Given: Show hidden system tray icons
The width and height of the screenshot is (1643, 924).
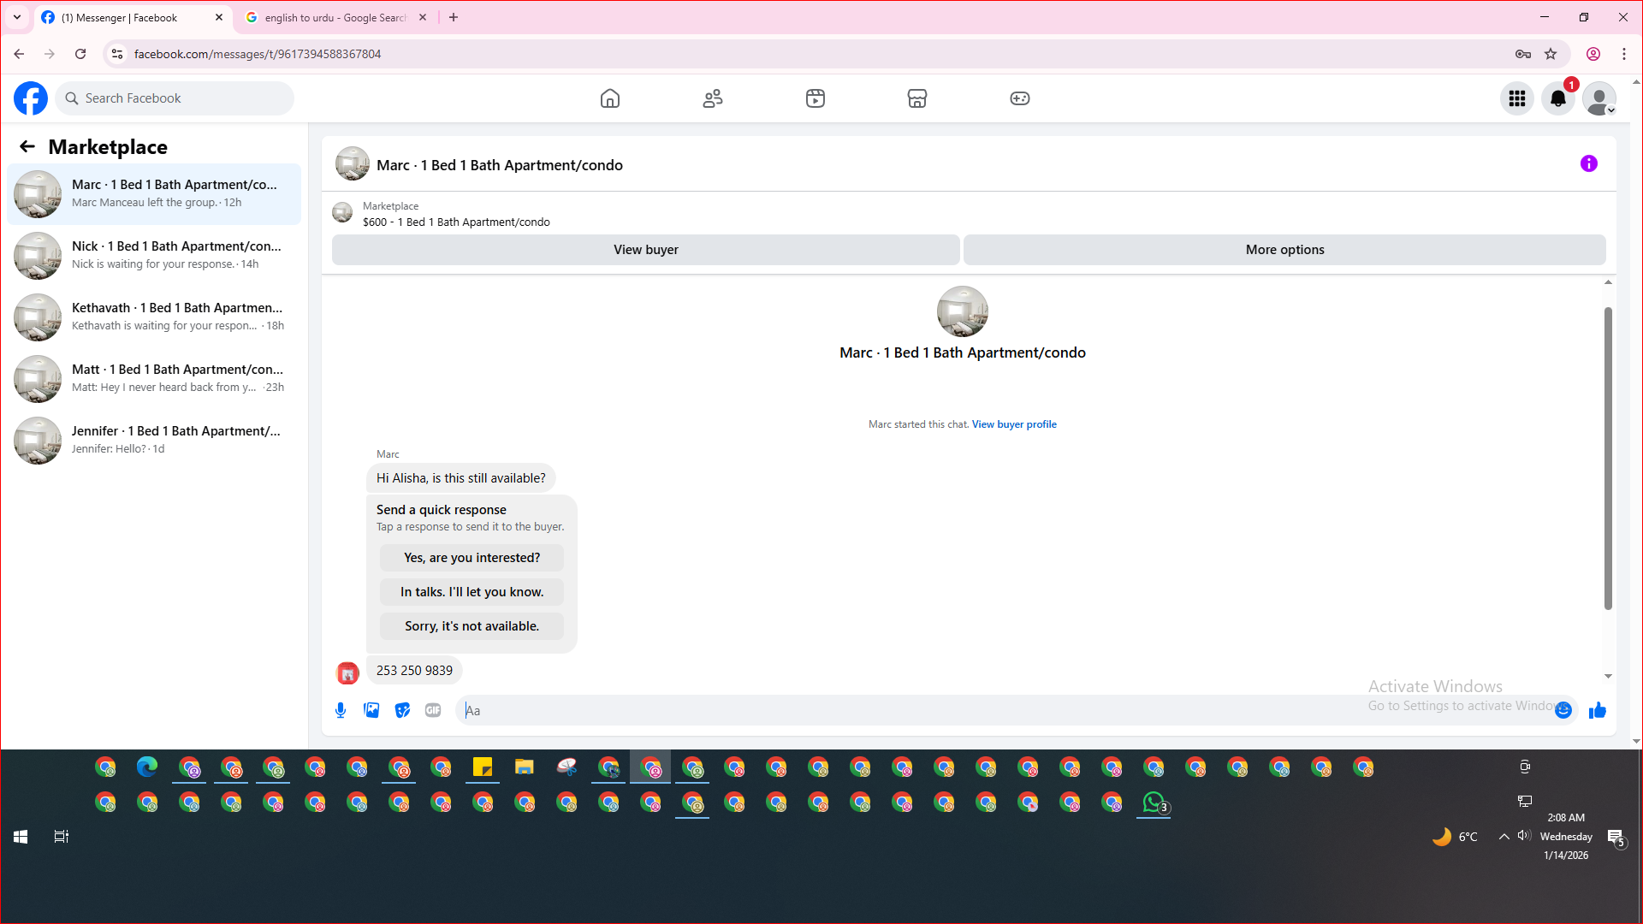Looking at the screenshot, I should pos(1504,837).
